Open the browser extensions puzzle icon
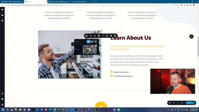Image resolution: width=199 pixels, height=112 pixels. click(187, 5)
